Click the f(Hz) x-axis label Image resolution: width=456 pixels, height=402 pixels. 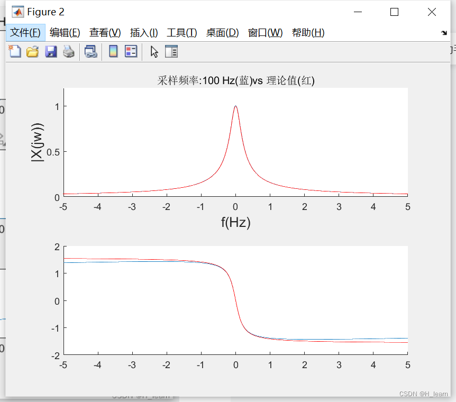click(x=236, y=223)
